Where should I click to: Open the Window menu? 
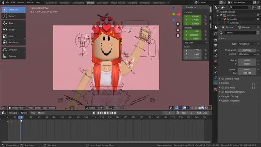[x=30, y=2]
